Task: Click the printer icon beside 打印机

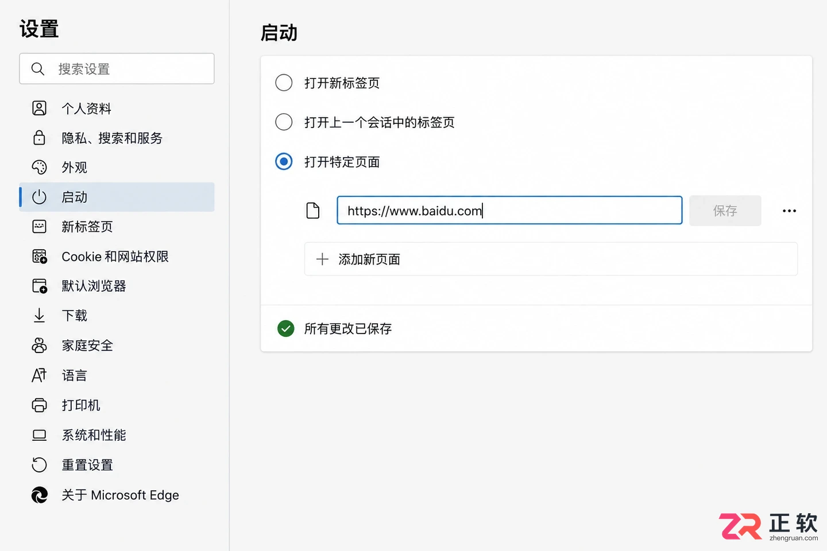Action: pos(39,405)
